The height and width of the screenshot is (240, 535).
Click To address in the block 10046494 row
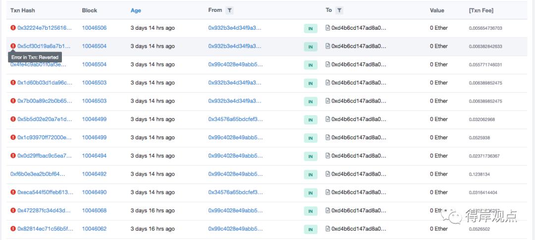click(359, 156)
